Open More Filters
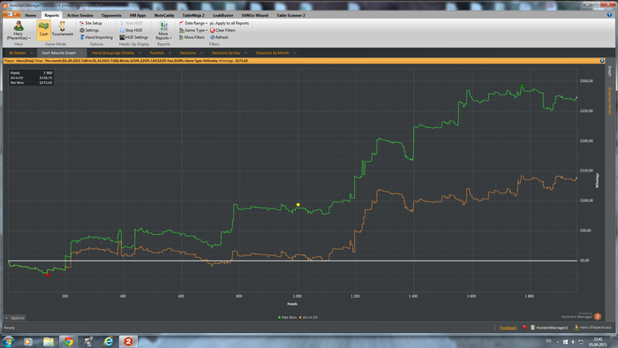The image size is (618, 348). point(192,37)
